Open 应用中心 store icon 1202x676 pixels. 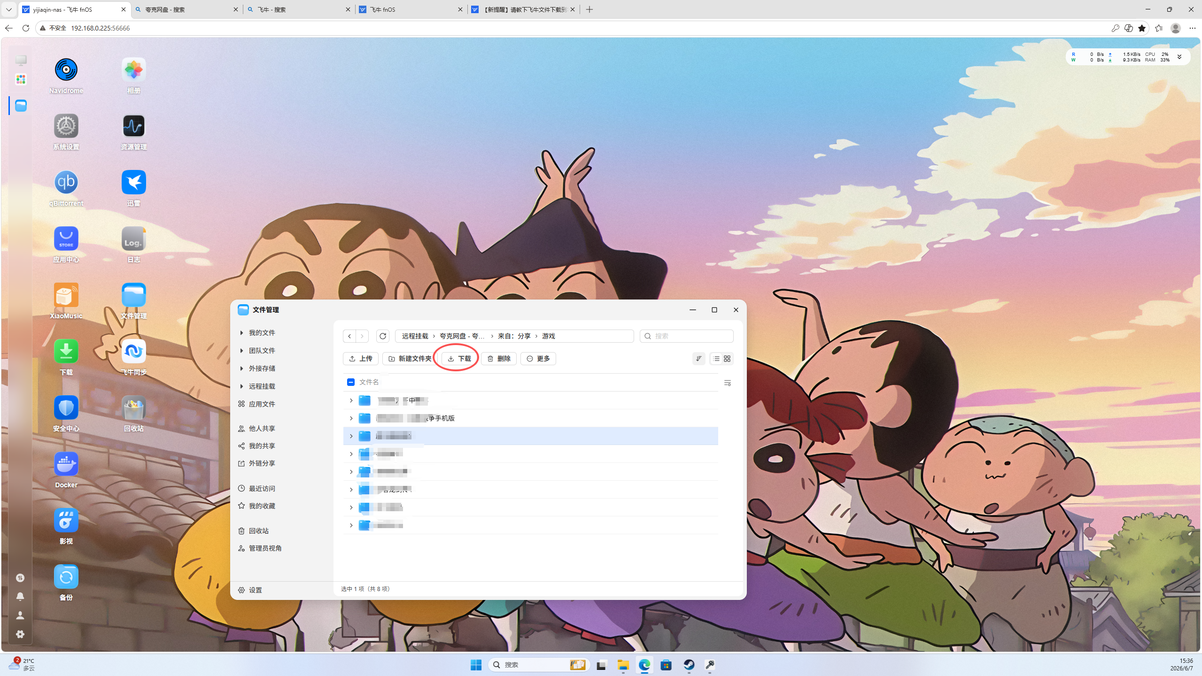point(66,239)
